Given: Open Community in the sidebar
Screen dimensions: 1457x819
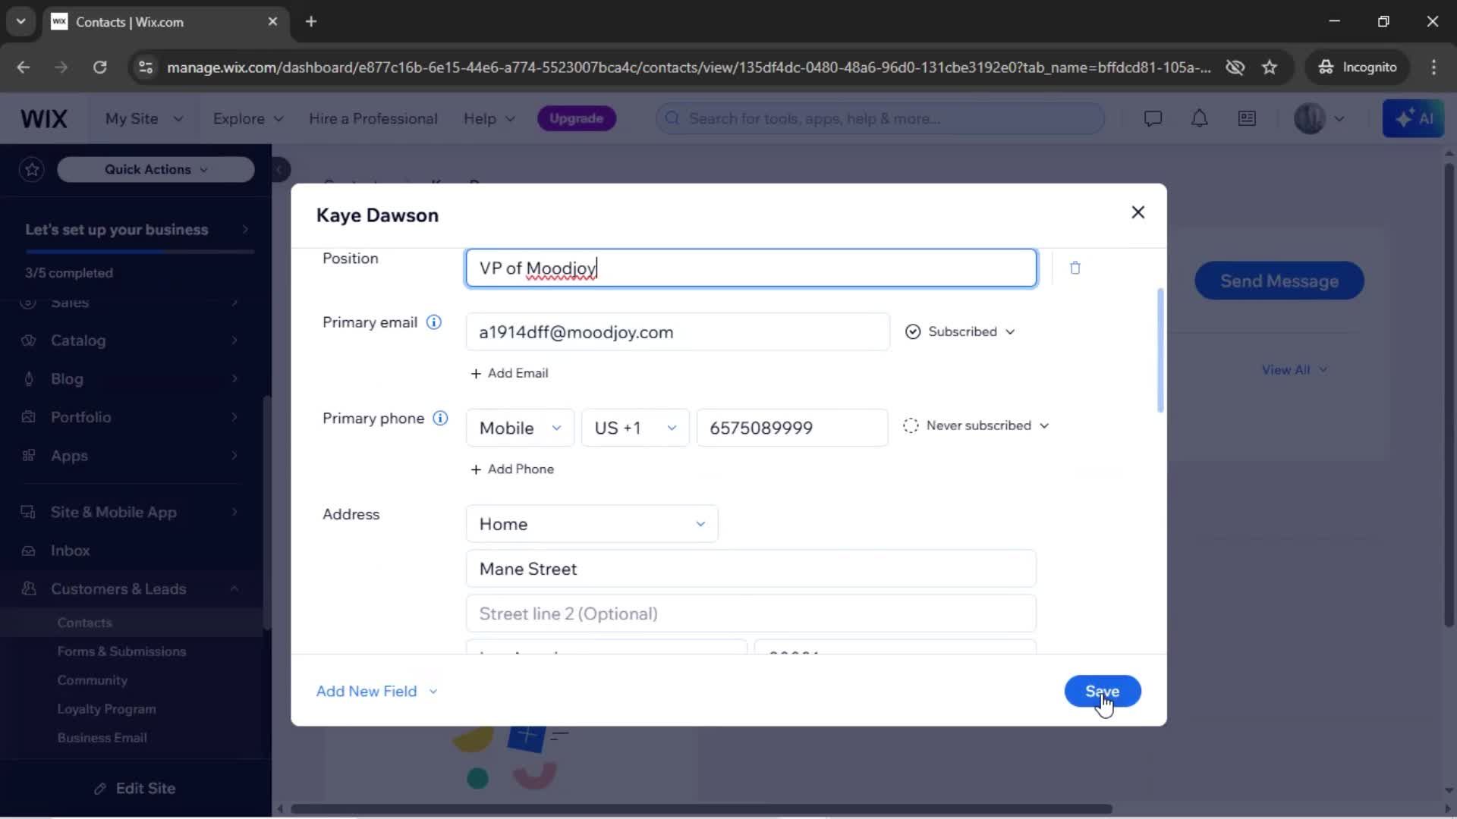Looking at the screenshot, I should click(x=92, y=680).
